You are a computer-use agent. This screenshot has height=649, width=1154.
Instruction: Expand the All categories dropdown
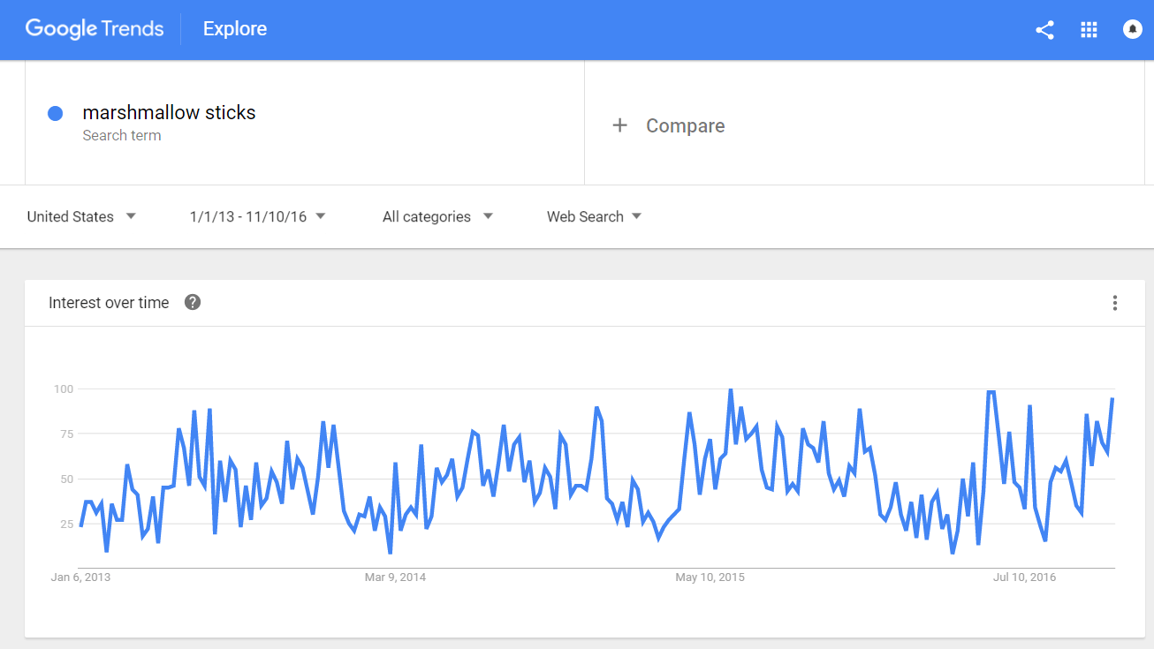click(437, 216)
